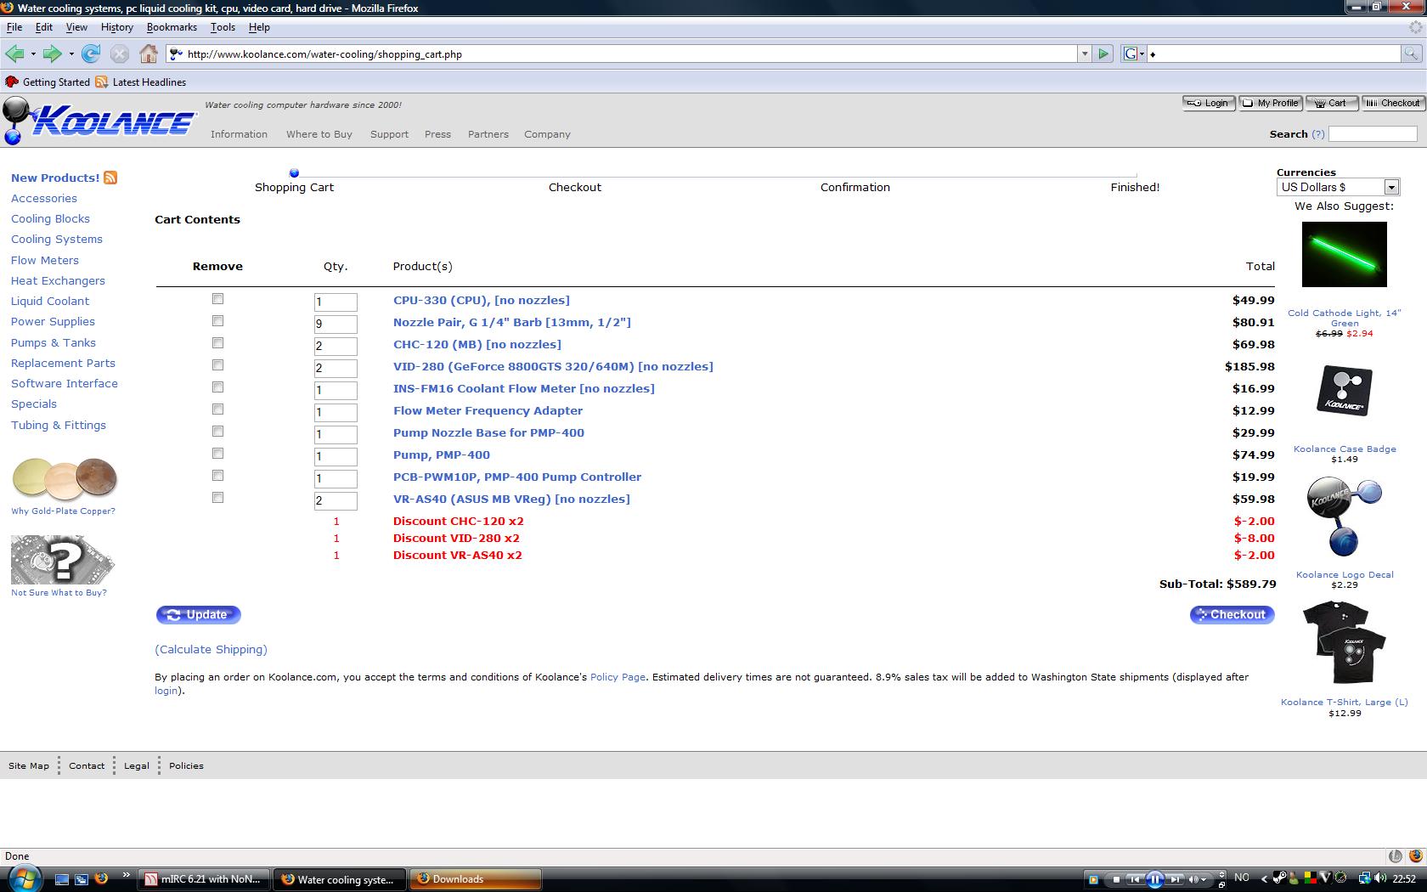Open the Not Sure What to Buy image
This screenshot has height=892, width=1427.
point(63,560)
